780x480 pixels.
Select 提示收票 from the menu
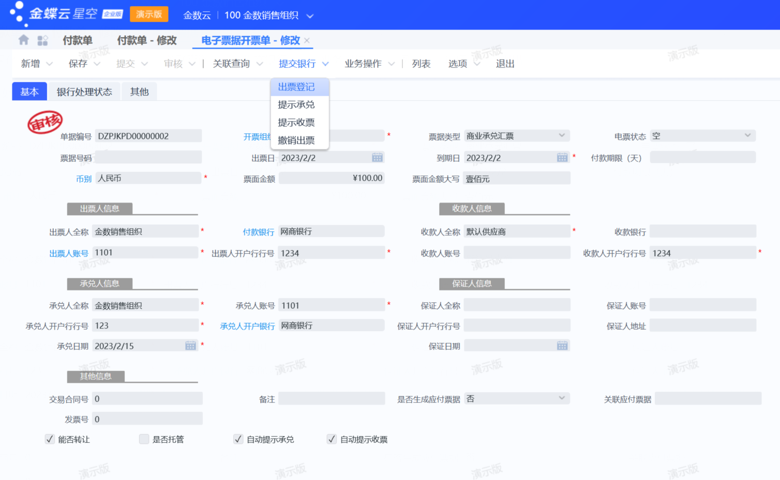(x=299, y=122)
